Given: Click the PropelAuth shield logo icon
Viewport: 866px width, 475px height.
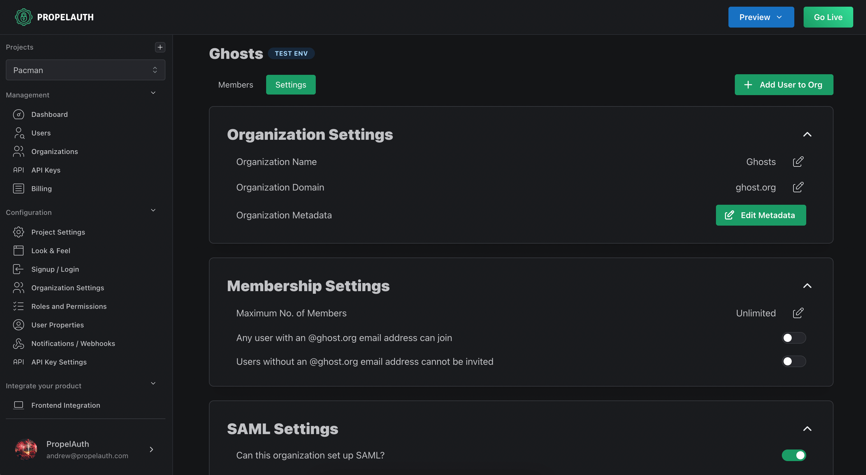Looking at the screenshot, I should click(x=24, y=17).
